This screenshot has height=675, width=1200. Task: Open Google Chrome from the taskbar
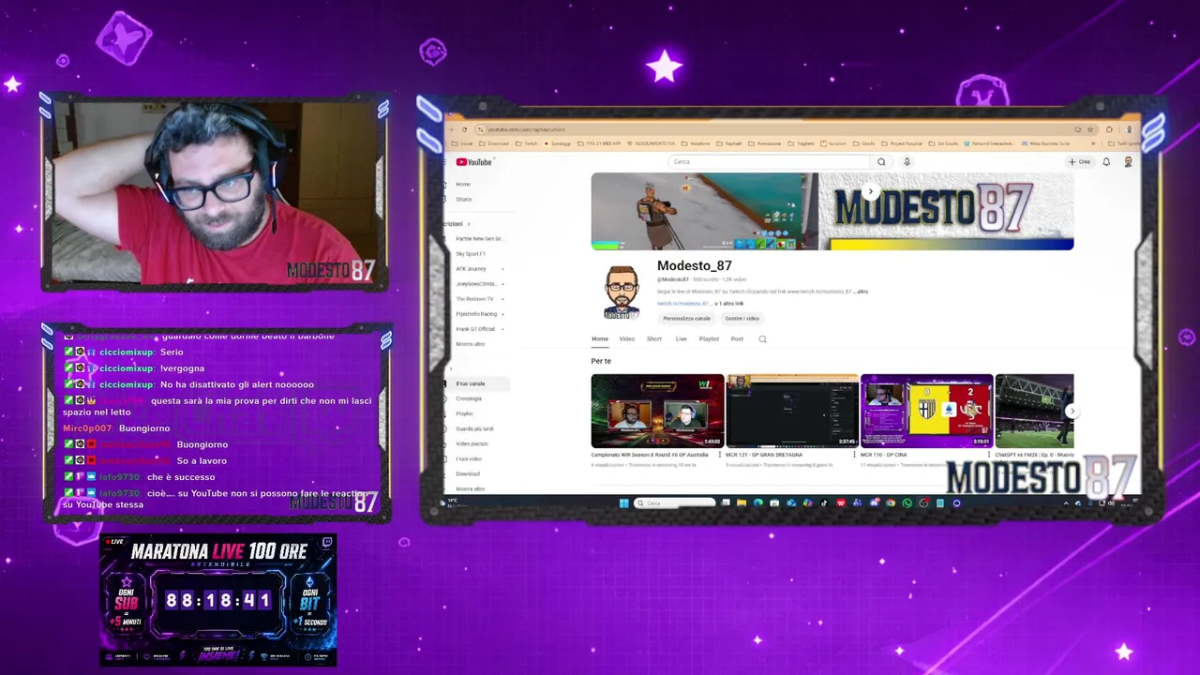(891, 503)
